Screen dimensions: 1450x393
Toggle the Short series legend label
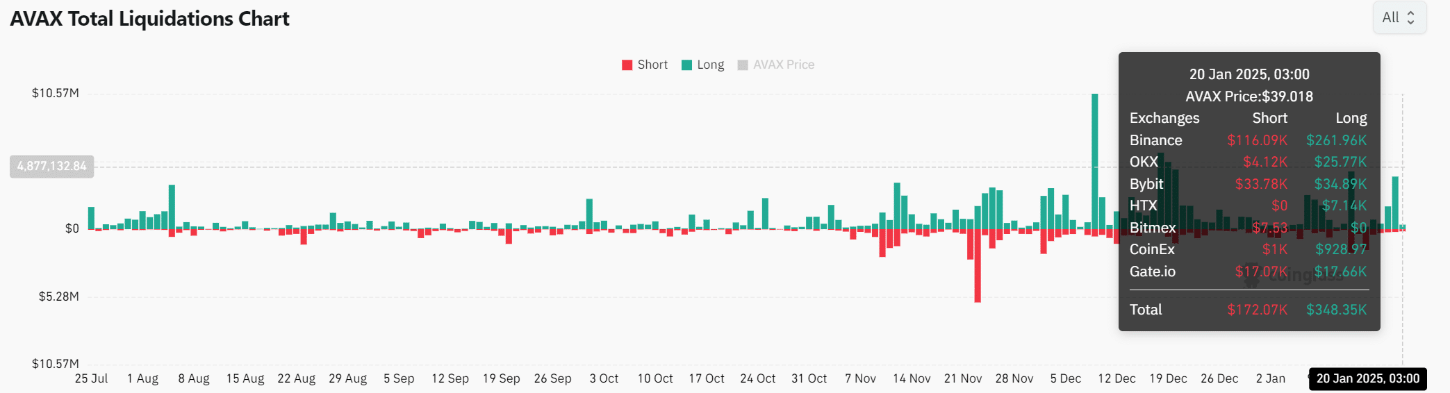point(652,65)
